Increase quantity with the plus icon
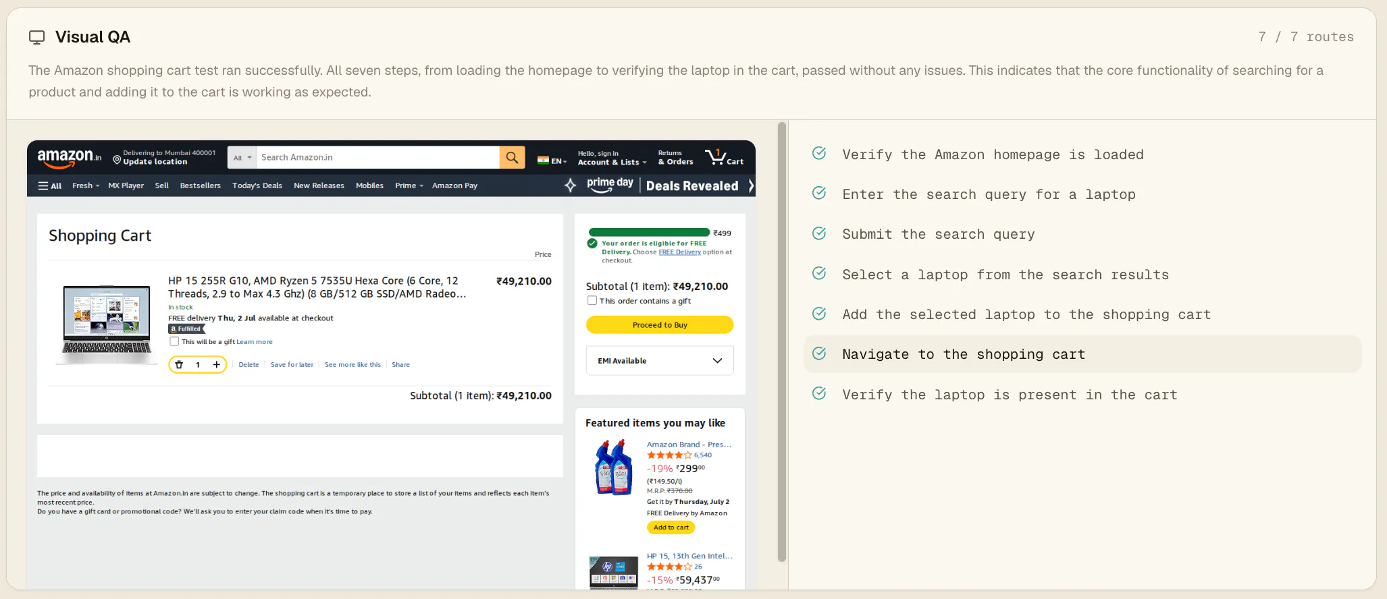Image resolution: width=1387 pixels, height=599 pixels. (216, 365)
